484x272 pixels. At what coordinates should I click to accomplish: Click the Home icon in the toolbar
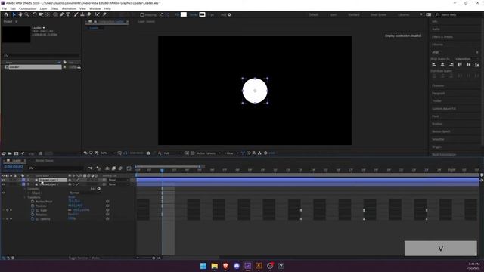click(x=6, y=14)
